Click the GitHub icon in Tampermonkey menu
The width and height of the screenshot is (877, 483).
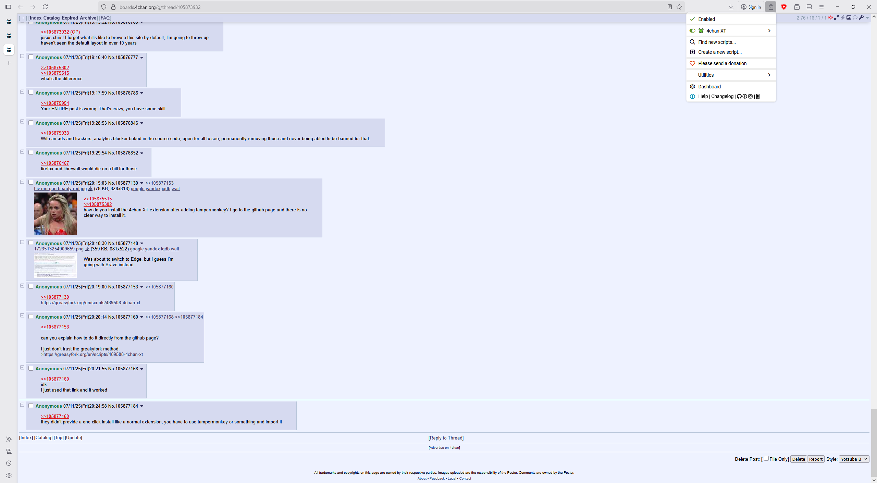pos(739,96)
